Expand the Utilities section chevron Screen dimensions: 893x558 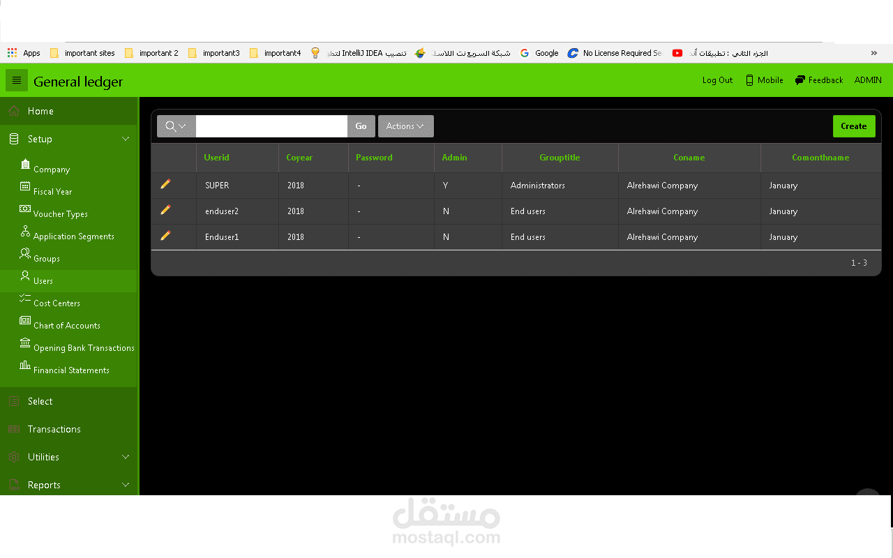point(126,457)
